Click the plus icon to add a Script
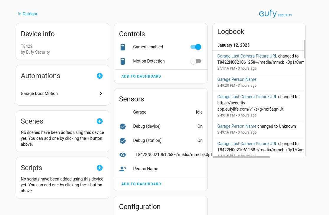The height and width of the screenshot is (215, 329). click(x=100, y=168)
